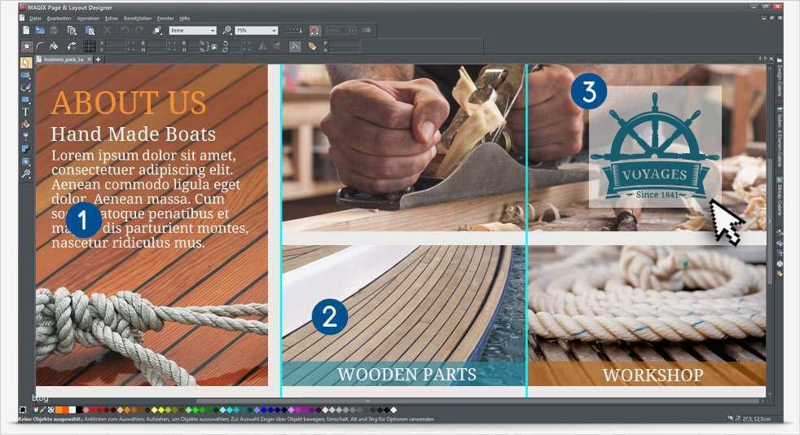
Task: Close the business_pack_1a tab
Action: pos(89,59)
